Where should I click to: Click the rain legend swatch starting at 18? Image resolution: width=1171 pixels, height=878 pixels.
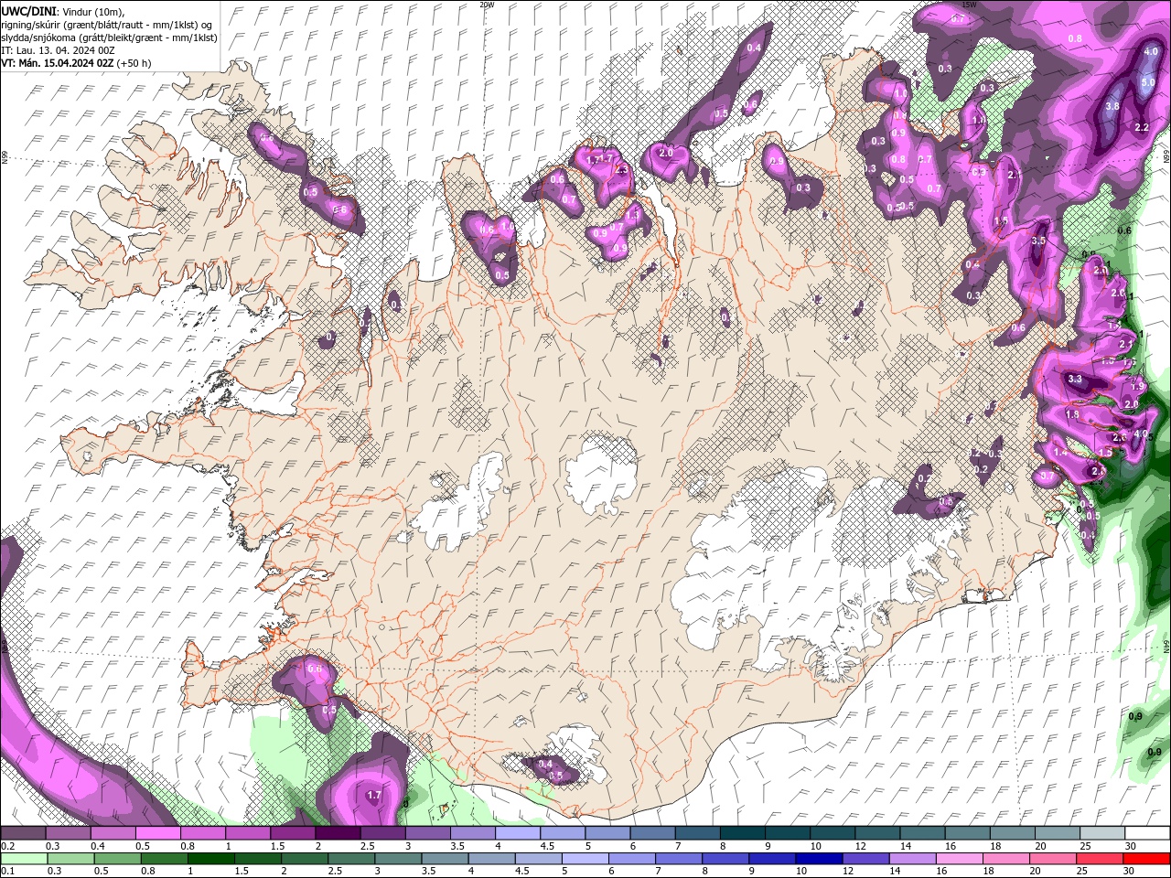coord(1004,859)
